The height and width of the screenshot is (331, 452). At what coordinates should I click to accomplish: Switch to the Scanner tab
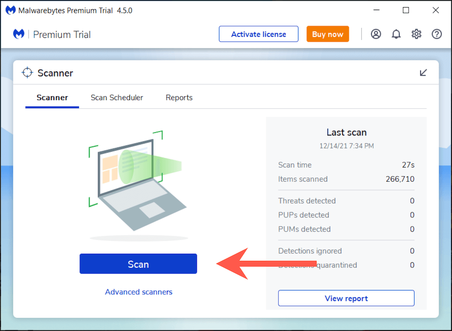52,97
